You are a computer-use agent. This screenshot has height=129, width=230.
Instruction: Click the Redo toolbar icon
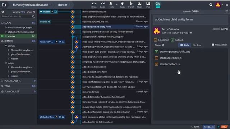point(102,4)
